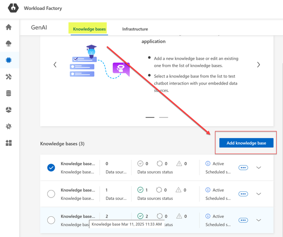283x237 pixels.
Task: Click 'Select a knowledge base from the list' bullet
Action: point(196,83)
